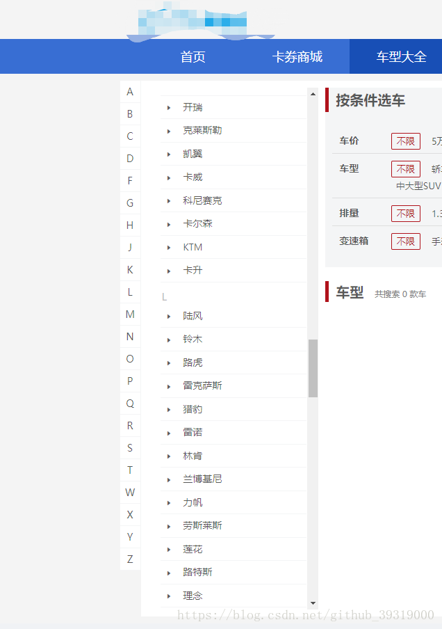Jump to letter A in brand index
Viewport: 442px width, 629px height.
click(130, 91)
